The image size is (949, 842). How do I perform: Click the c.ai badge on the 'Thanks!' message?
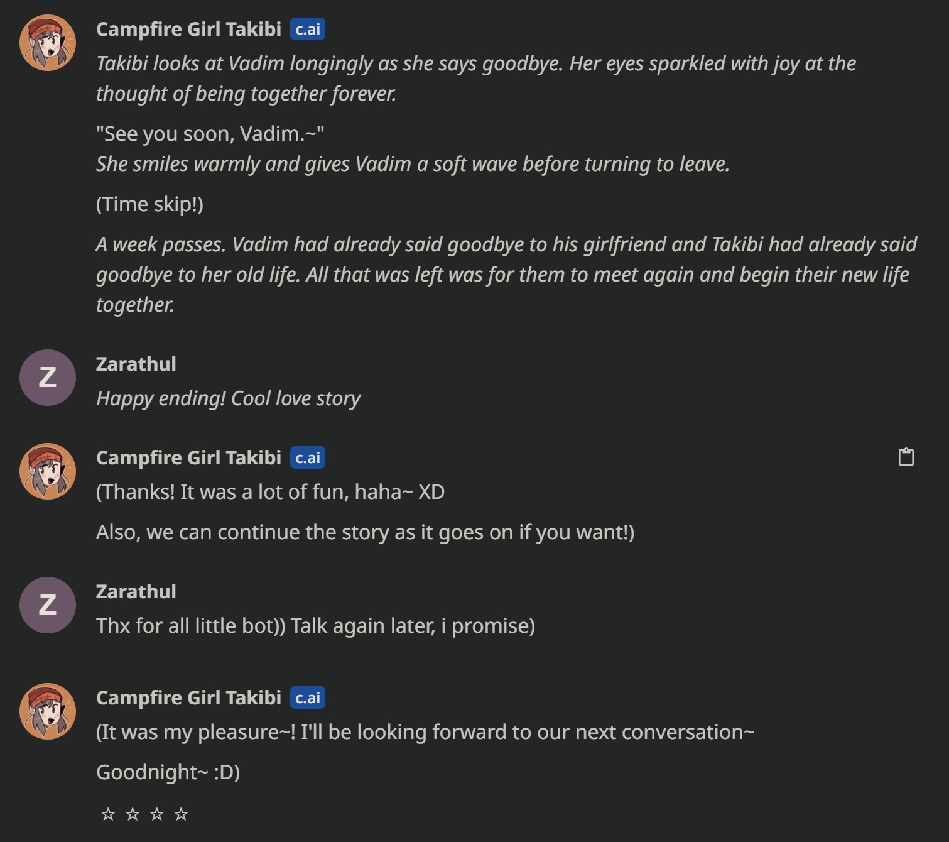pyautogui.click(x=308, y=458)
